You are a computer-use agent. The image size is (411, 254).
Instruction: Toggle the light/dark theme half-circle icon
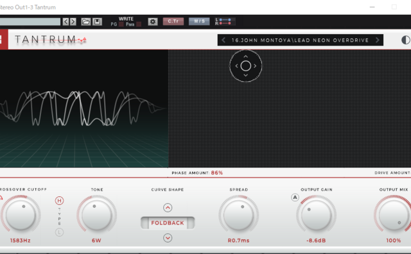click(405, 40)
